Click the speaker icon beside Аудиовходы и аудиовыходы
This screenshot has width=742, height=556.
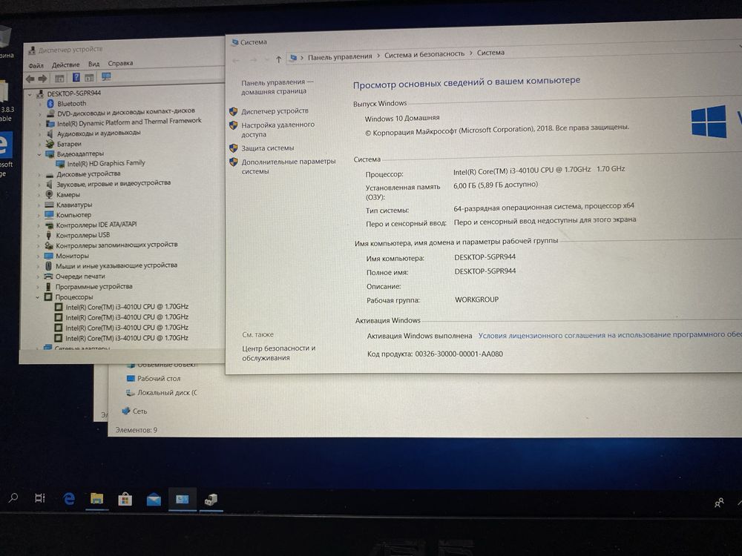tap(50, 133)
